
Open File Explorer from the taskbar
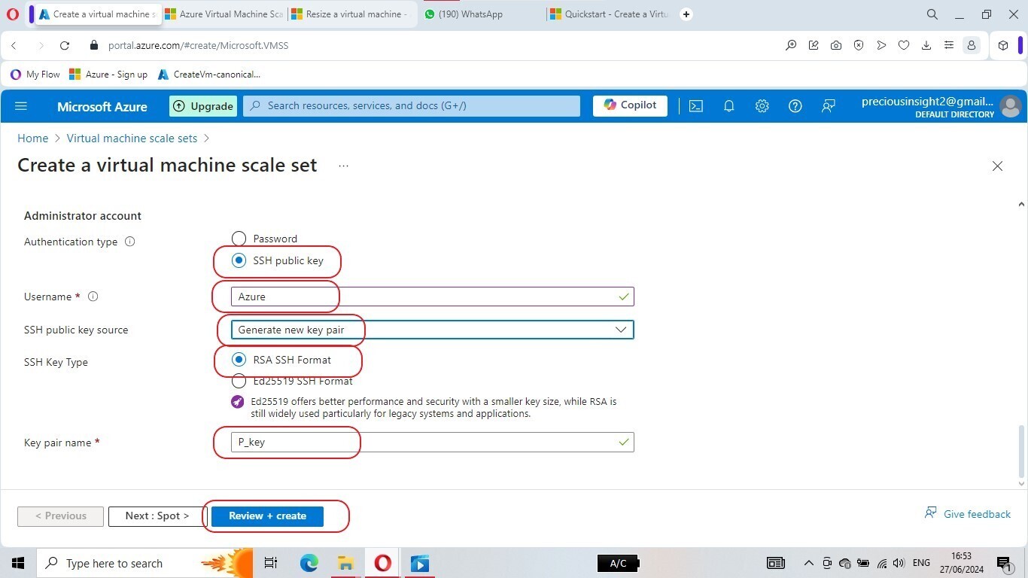coord(345,563)
